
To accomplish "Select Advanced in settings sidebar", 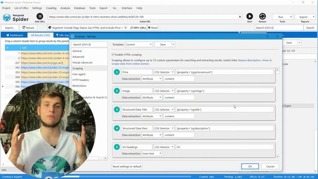I will click(x=79, y=57).
